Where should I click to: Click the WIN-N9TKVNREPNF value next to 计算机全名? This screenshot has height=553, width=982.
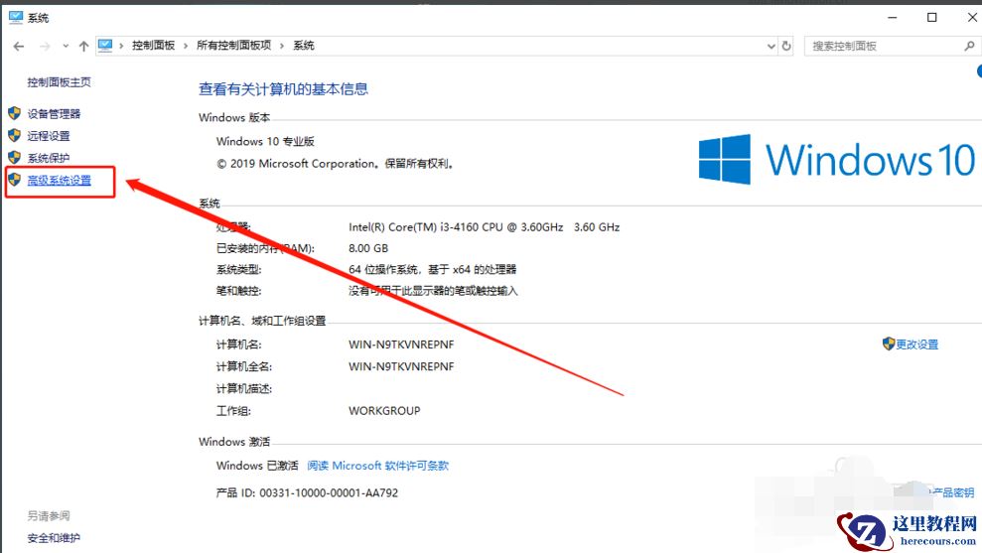coord(401,366)
